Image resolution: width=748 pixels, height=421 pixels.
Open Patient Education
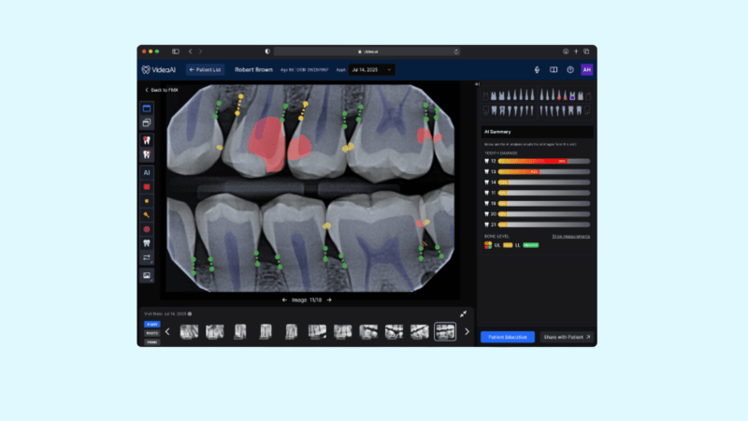click(508, 337)
